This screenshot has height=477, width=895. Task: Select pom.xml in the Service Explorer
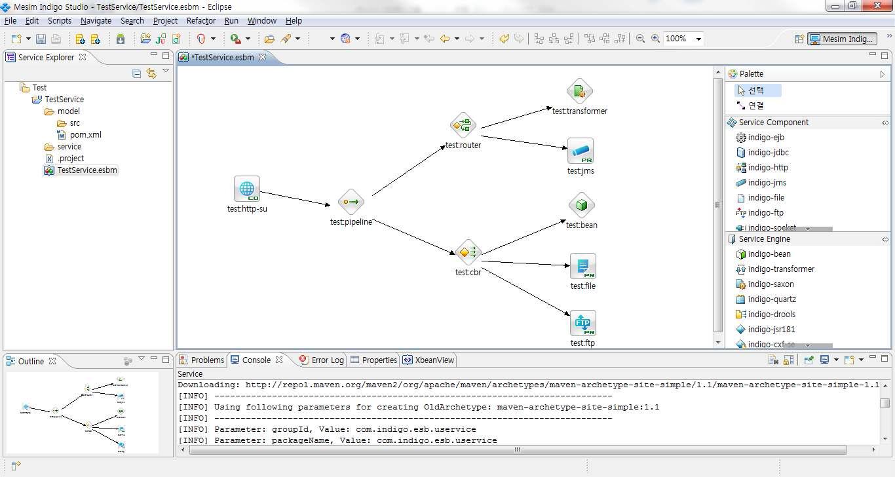pyautogui.click(x=79, y=135)
